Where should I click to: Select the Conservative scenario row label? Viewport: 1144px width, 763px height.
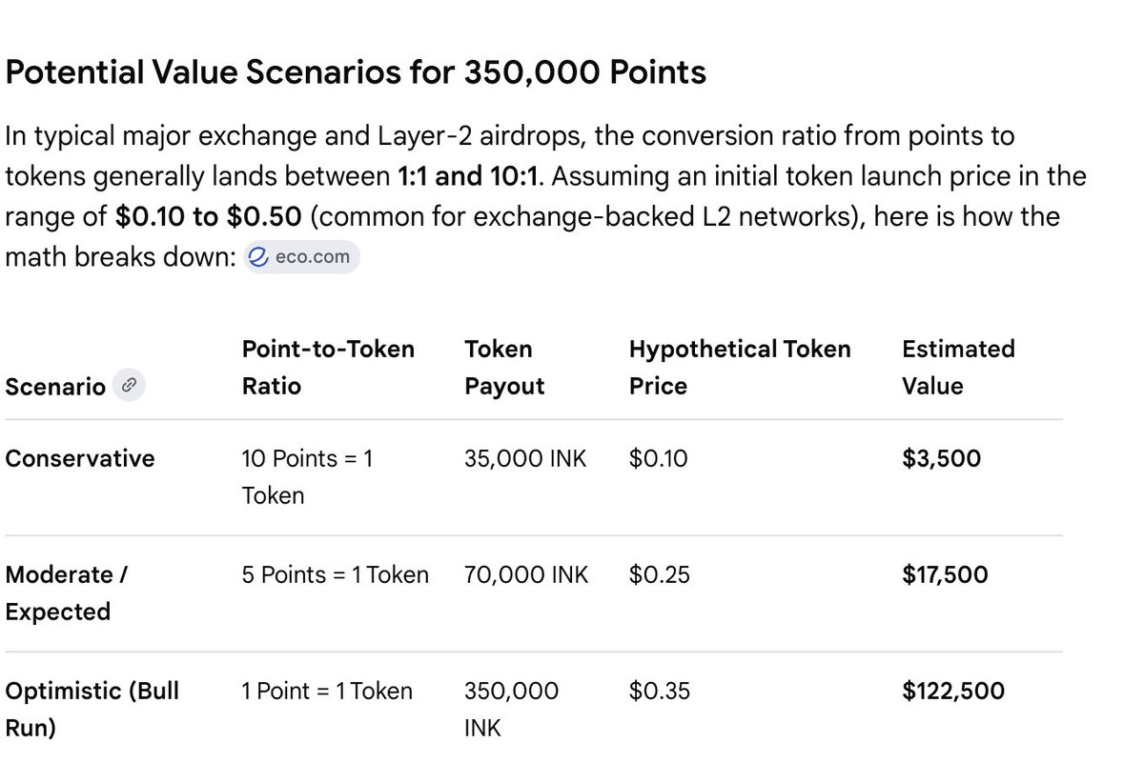(x=79, y=458)
